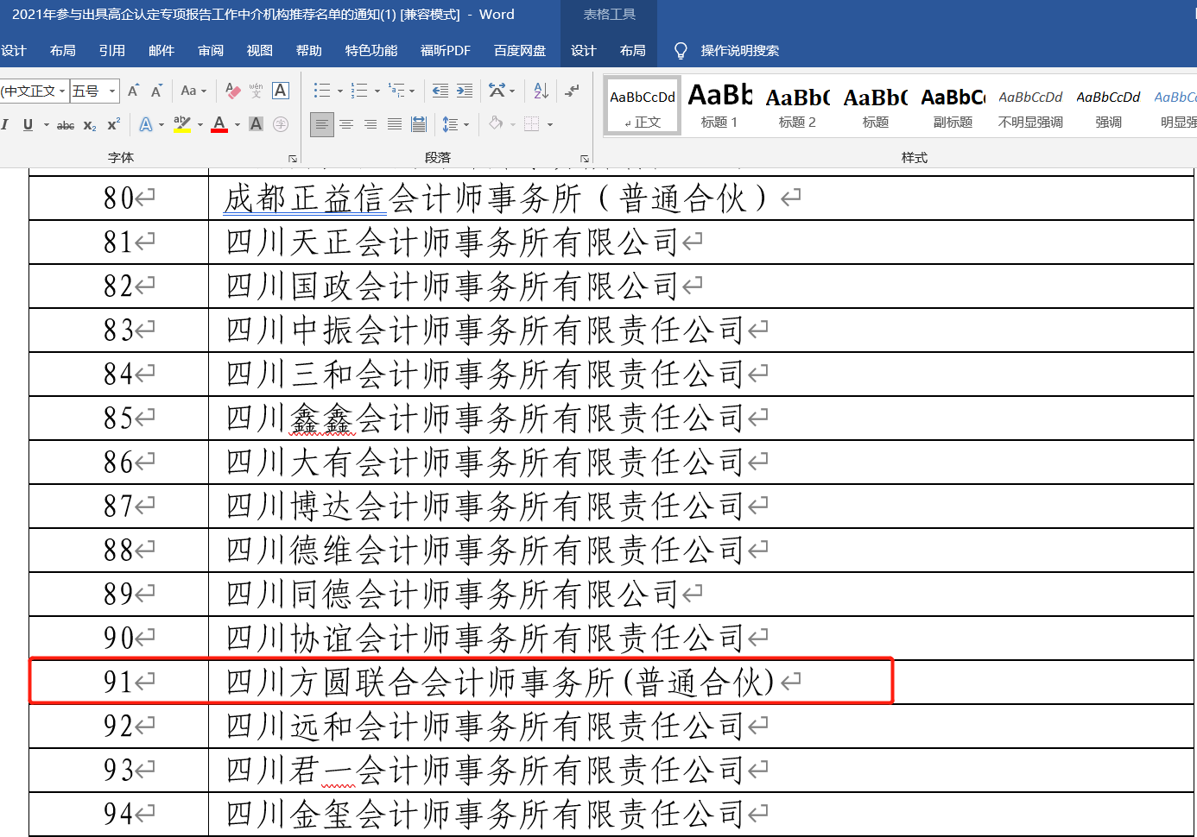Viewport: 1197px width, 837px height.
Task: Toggle Strikethrough formatting
Action: pos(66,125)
